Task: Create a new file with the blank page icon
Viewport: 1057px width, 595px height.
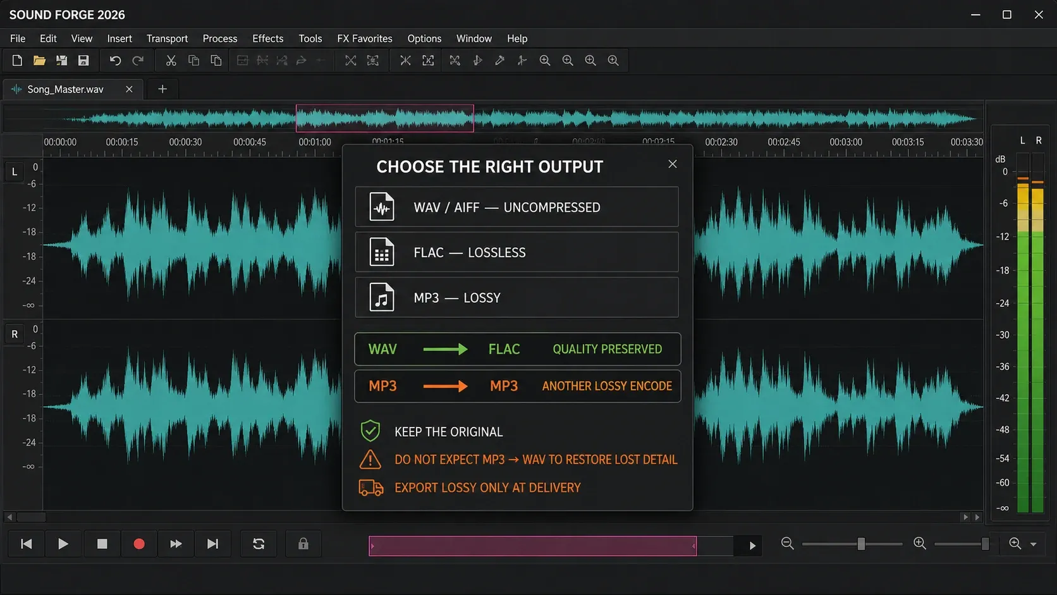Action: (x=17, y=61)
